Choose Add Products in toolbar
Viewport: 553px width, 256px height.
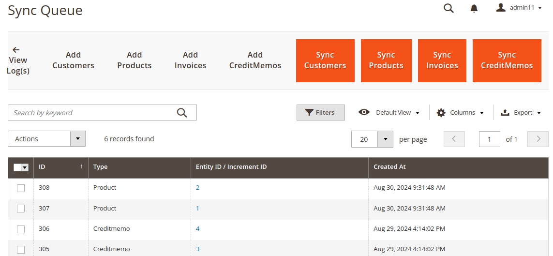(135, 60)
